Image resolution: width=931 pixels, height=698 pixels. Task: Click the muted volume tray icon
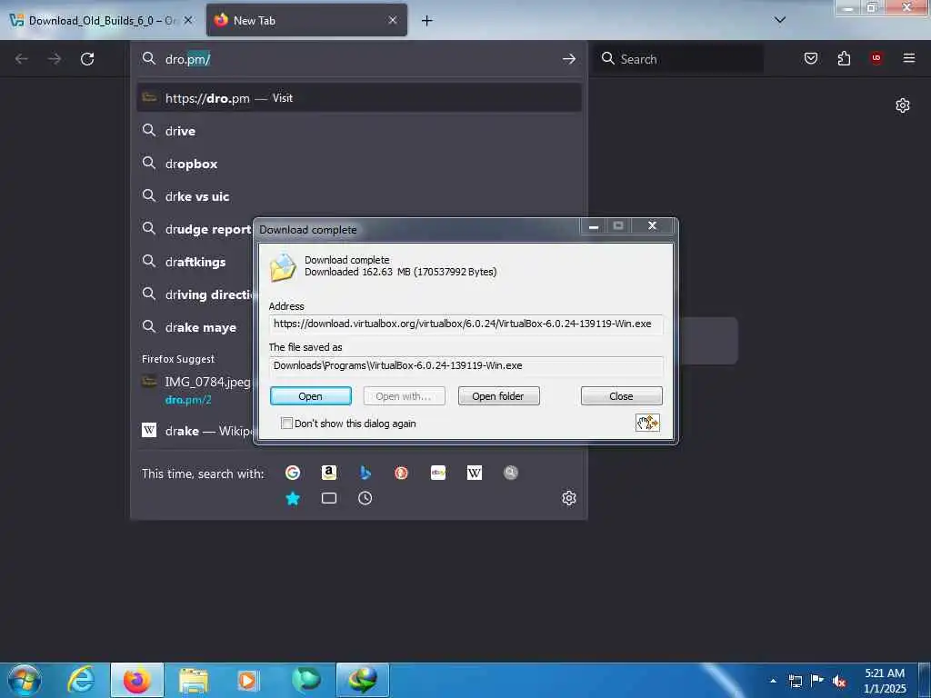pos(839,682)
